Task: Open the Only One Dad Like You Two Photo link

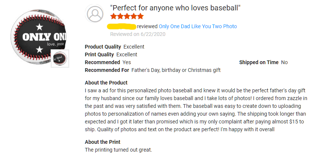Action: click(x=198, y=26)
